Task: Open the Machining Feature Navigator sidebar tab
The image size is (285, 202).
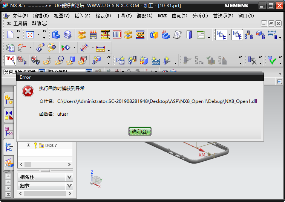Action: 9,163
